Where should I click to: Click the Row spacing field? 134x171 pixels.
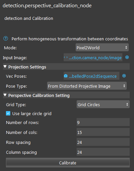pyautogui.click(x=103, y=142)
